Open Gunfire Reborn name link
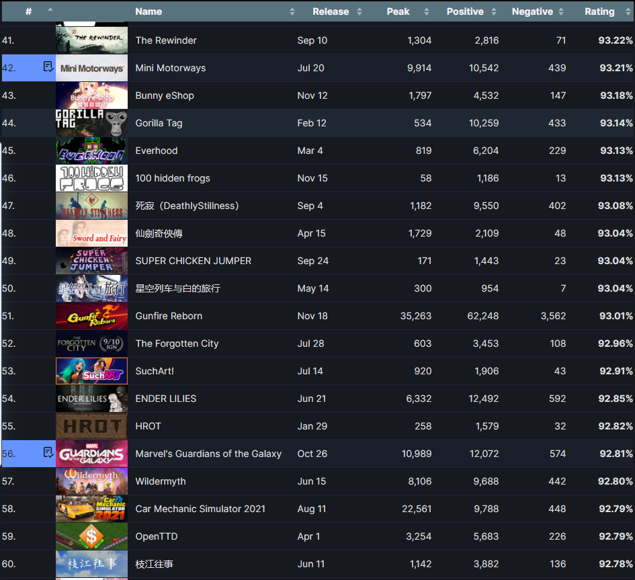Image resolution: width=635 pixels, height=580 pixels. click(169, 316)
